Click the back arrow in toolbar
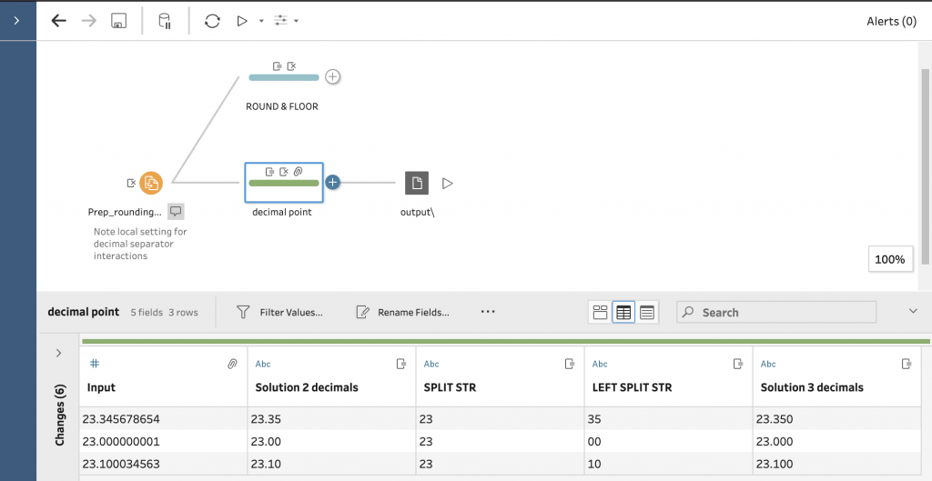Image resolution: width=932 pixels, height=481 pixels. (59, 21)
